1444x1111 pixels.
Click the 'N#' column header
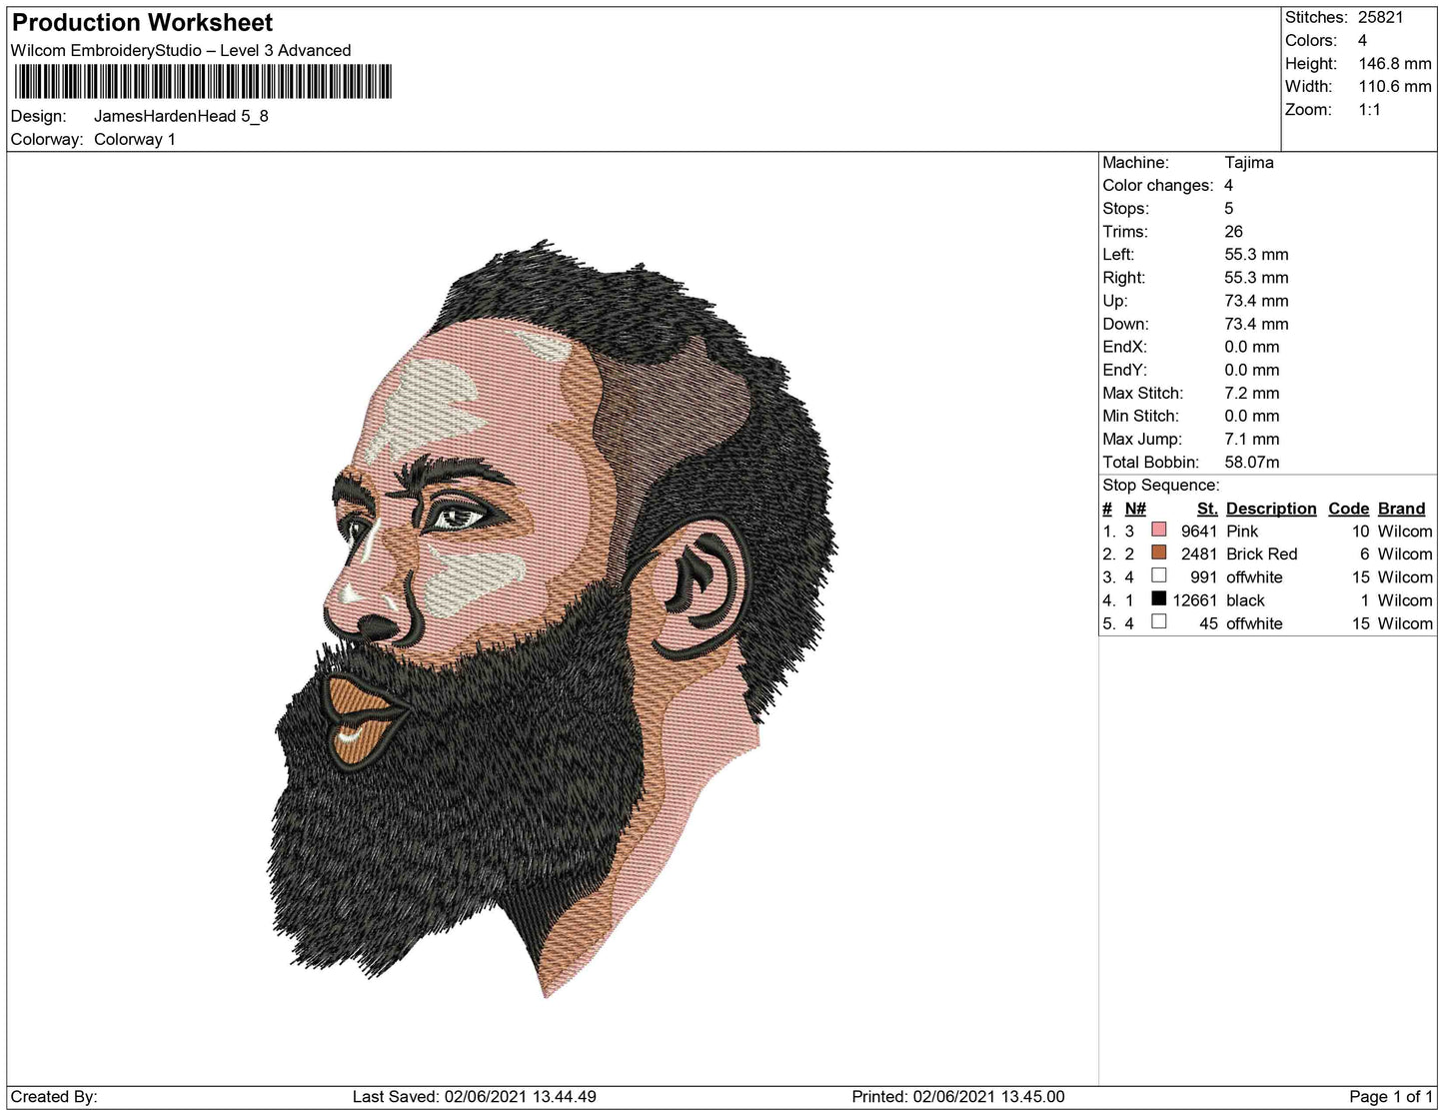(1135, 508)
